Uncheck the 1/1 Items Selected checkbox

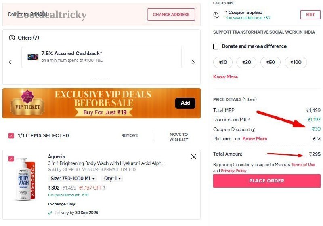click(x=11, y=136)
